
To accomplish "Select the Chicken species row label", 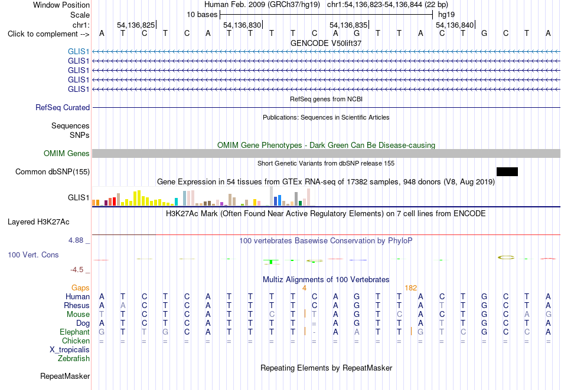I will pos(76,341).
